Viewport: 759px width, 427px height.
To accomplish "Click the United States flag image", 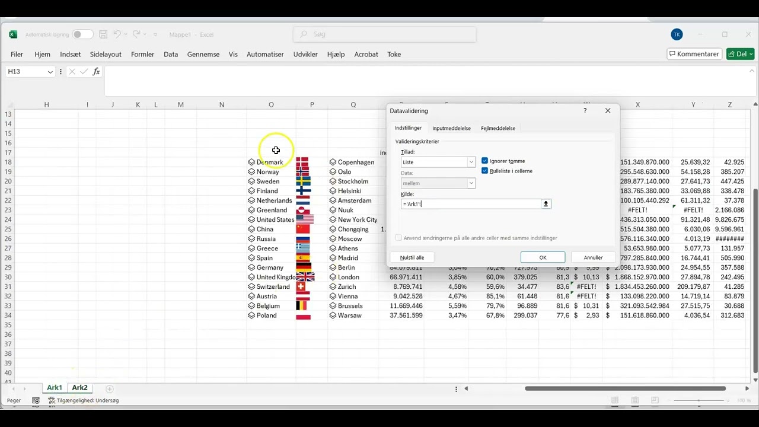I will tap(304, 219).
